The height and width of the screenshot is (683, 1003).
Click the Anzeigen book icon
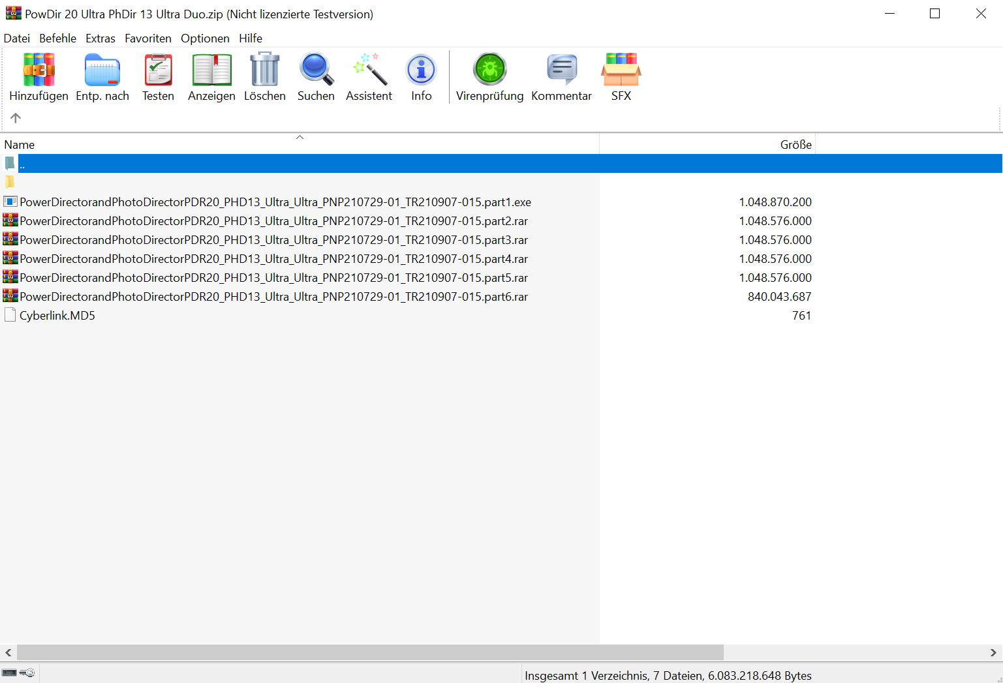click(x=211, y=70)
